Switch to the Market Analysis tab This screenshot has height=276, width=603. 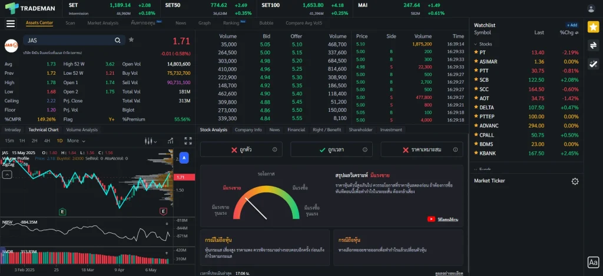coord(102,23)
